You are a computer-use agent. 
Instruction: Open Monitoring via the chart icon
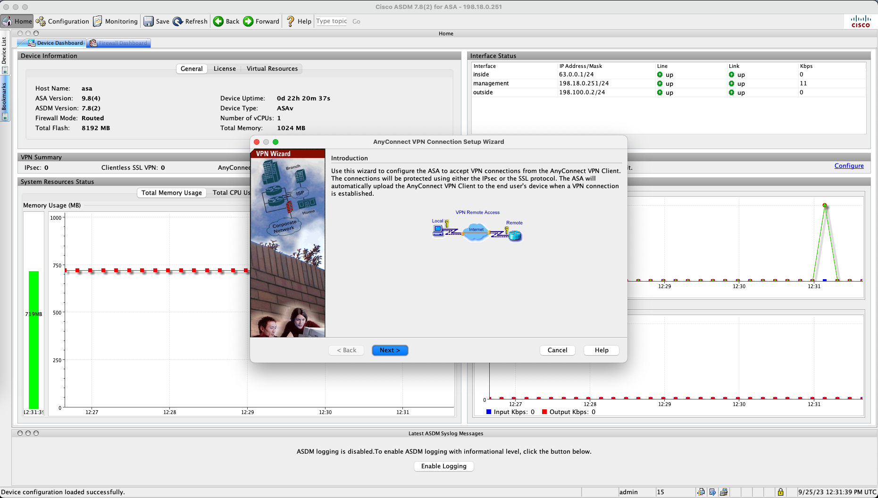[x=98, y=21]
